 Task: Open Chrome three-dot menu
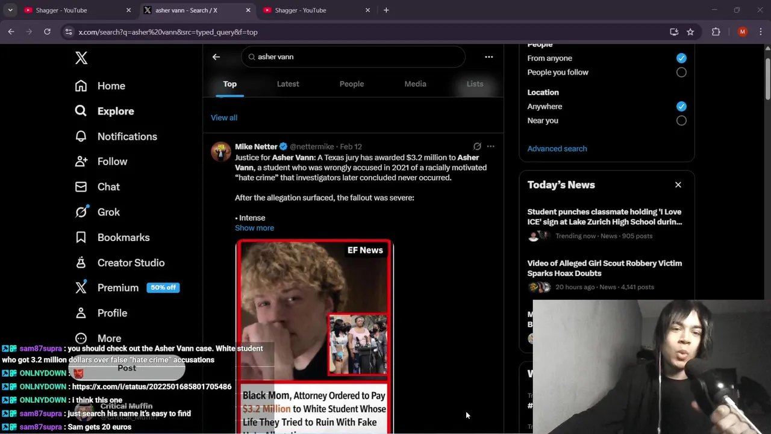click(760, 32)
